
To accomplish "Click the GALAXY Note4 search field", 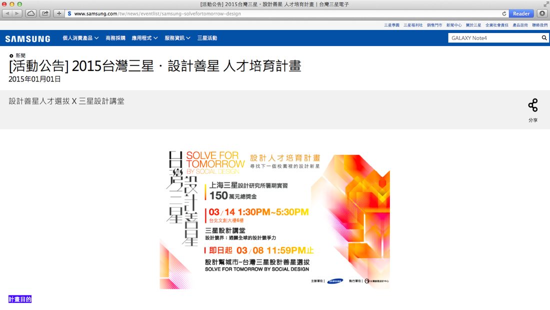I will click(494, 38).
